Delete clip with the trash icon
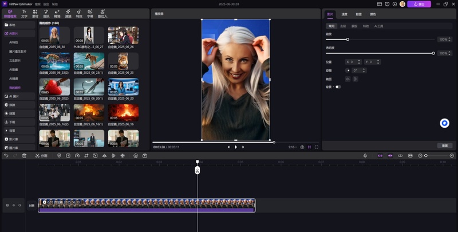This screenshot has height=232, width=458. click(24, 156)
